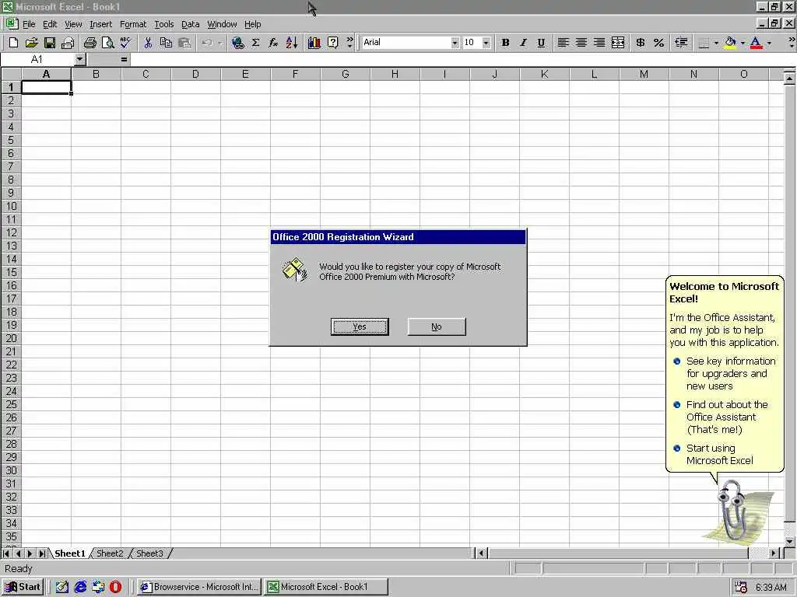Viewport: 797px width, 597px height.
Task: Switch to the Sheet2 tab
Action: pyautogui.click(x=110, y=553)
